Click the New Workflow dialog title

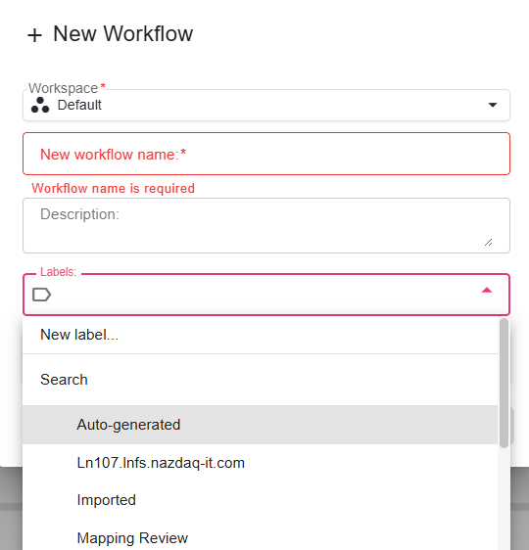(x=122, y=34)
